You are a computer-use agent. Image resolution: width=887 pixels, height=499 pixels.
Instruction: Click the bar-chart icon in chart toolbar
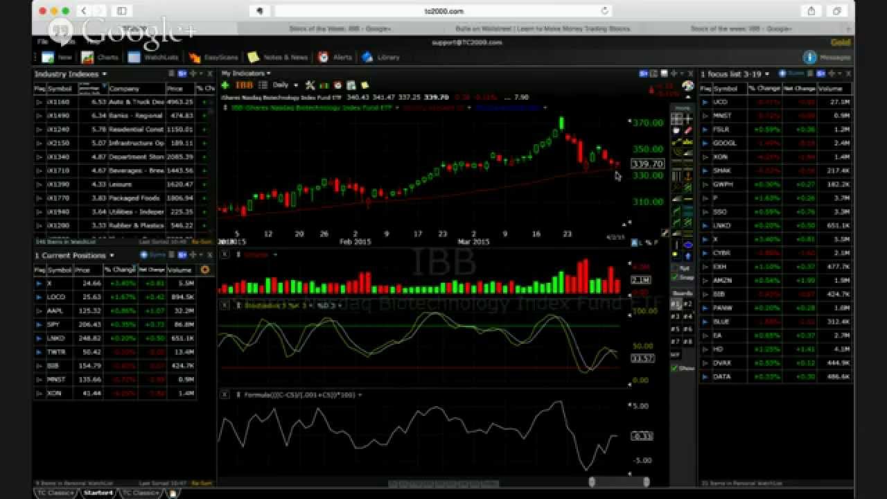click(x=324, y=85)
